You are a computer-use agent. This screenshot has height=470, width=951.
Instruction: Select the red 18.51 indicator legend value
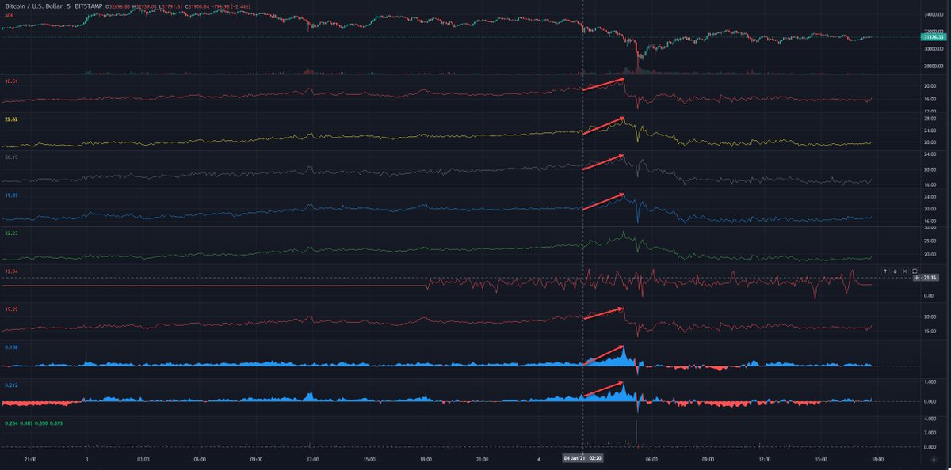click(11, 80)
